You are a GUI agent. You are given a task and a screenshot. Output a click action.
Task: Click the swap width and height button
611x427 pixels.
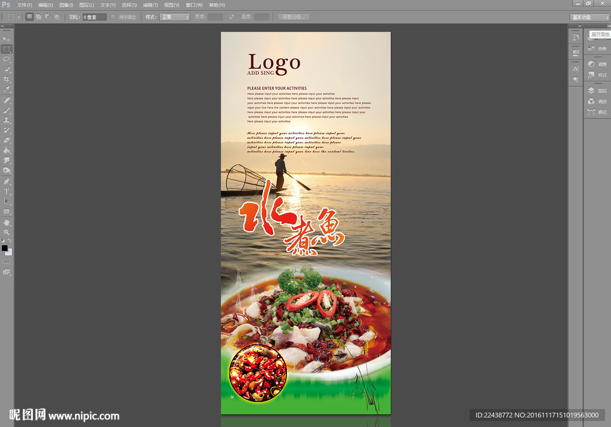(232, 17)
